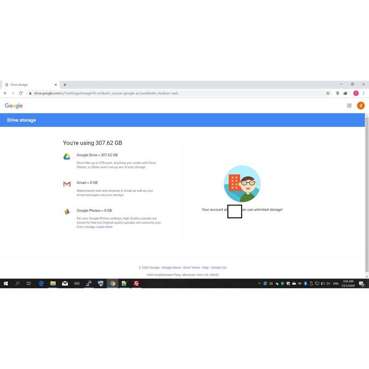Screen dimensions: 369x369
Task: Show hidden system tray icons
Action: click(x=259, y=284)
